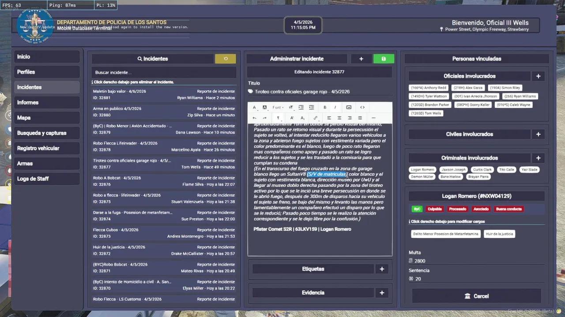Align report text to the right
Screen dimensions: 565x317
(350, 118)
